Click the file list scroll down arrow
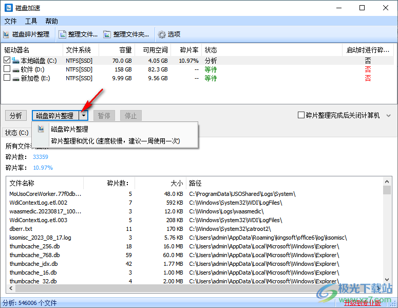This screenshot has height=308, width=398. pos(387,280)
